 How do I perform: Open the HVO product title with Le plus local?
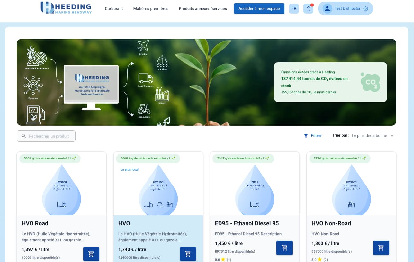pos(124,223)
